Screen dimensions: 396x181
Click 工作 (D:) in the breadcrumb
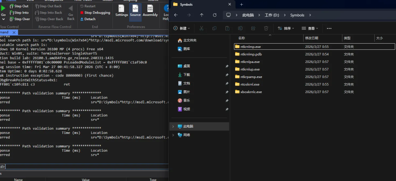coord(272,15)
